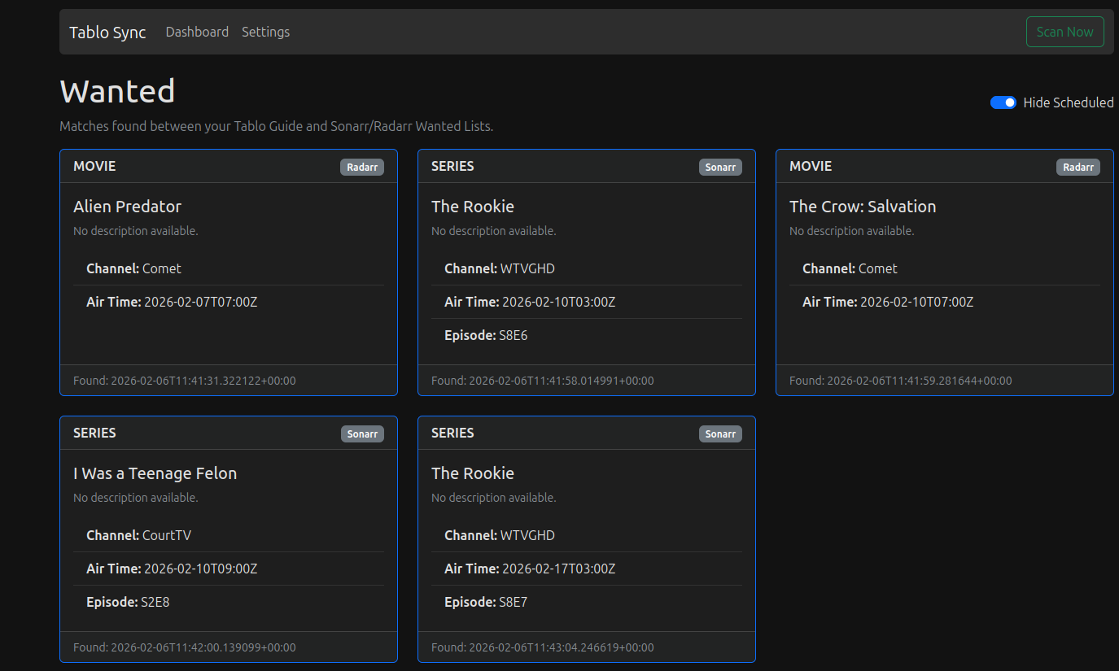
Task: Open the Dashboard nav link
Action: [197, 32]
